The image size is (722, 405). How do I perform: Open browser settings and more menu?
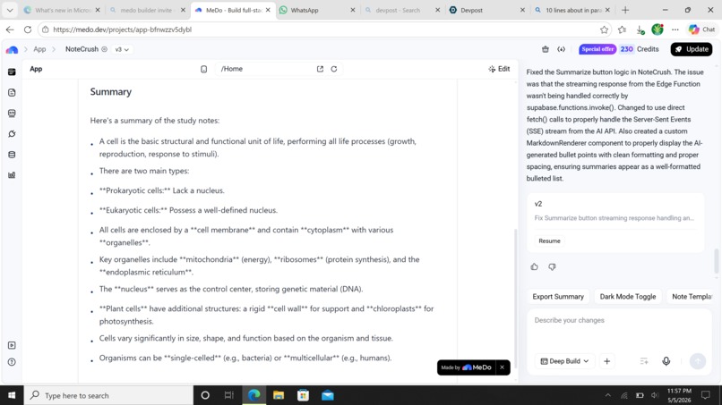pyautogui.click(x=675, y=30)
